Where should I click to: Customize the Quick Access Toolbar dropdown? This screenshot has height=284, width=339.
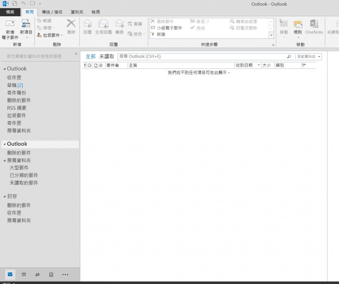point(40,3)
